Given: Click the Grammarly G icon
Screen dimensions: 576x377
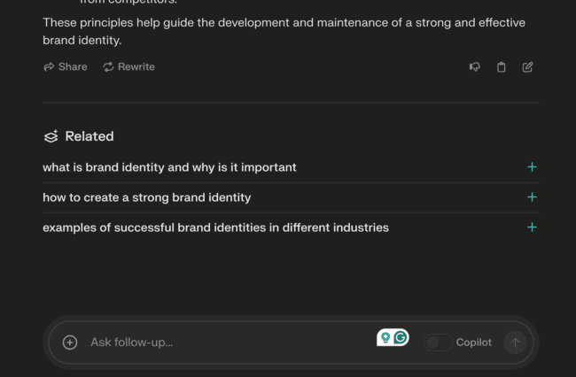Looking at the screenshot, I should (x=401, y=337).
